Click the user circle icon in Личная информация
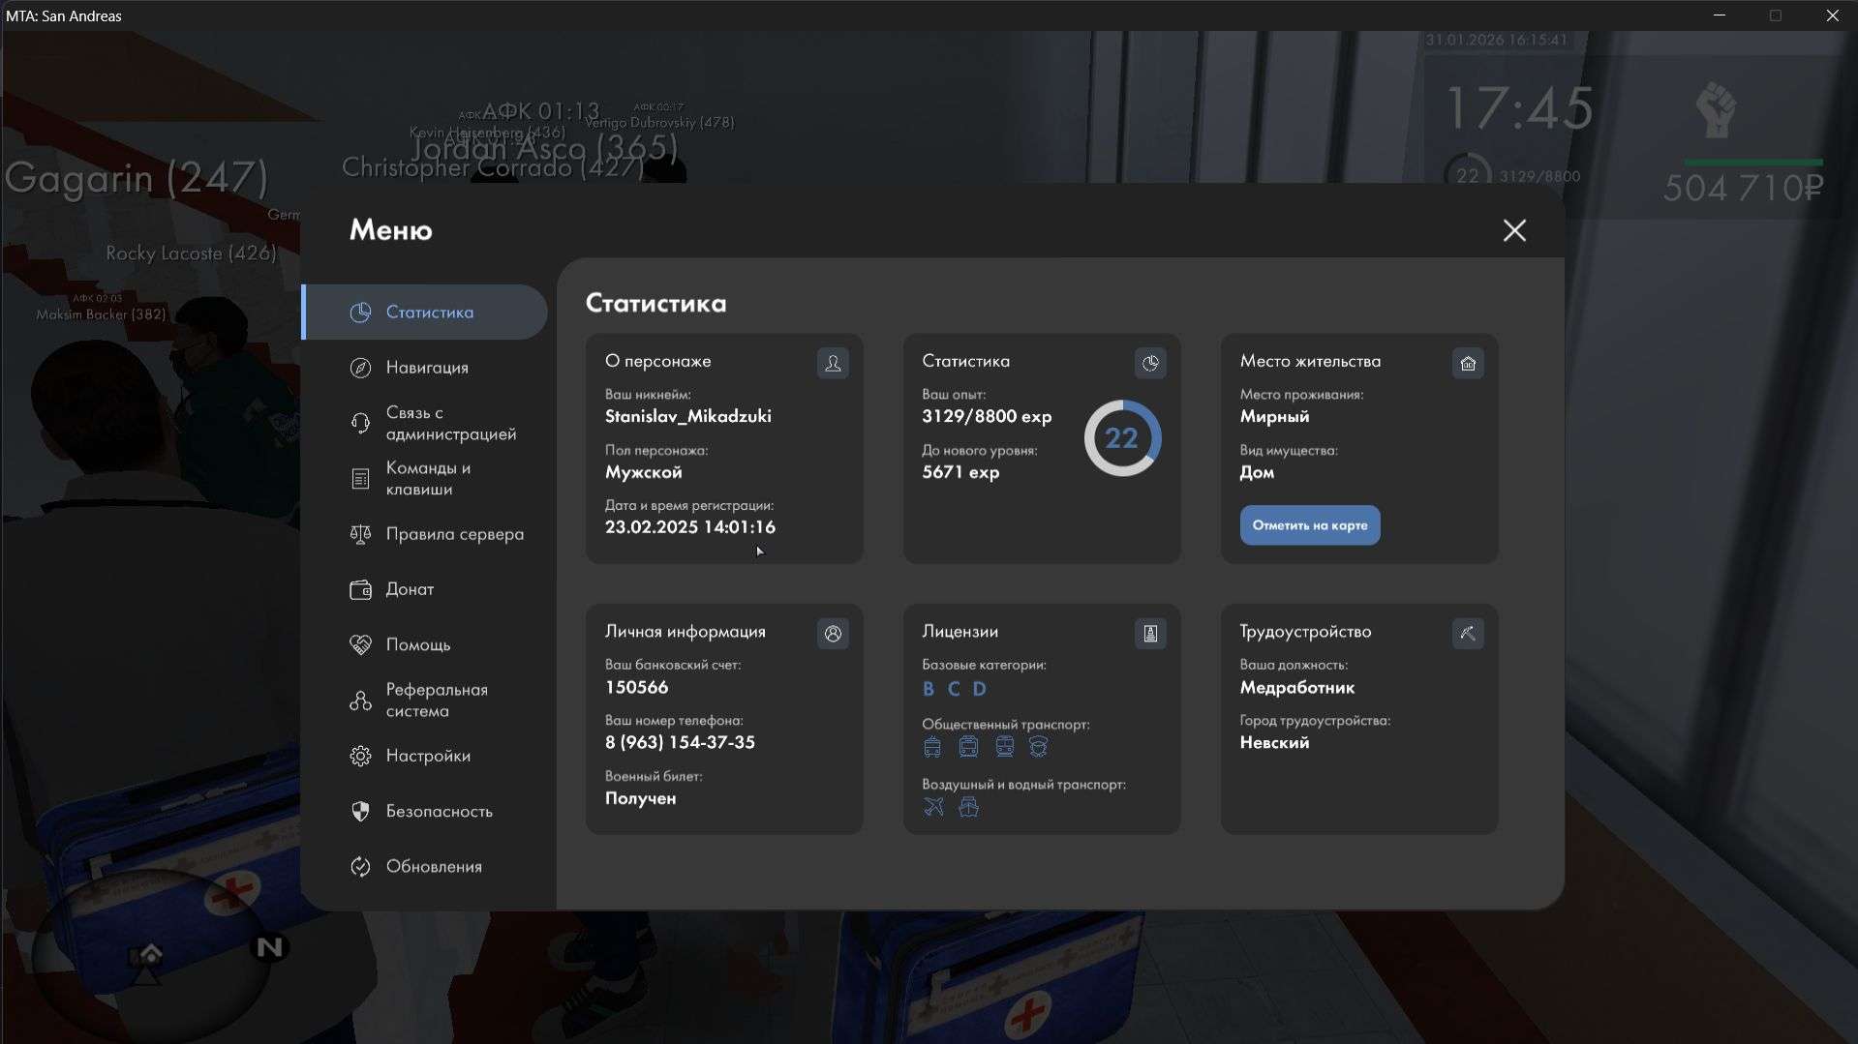 click(833, 634)
